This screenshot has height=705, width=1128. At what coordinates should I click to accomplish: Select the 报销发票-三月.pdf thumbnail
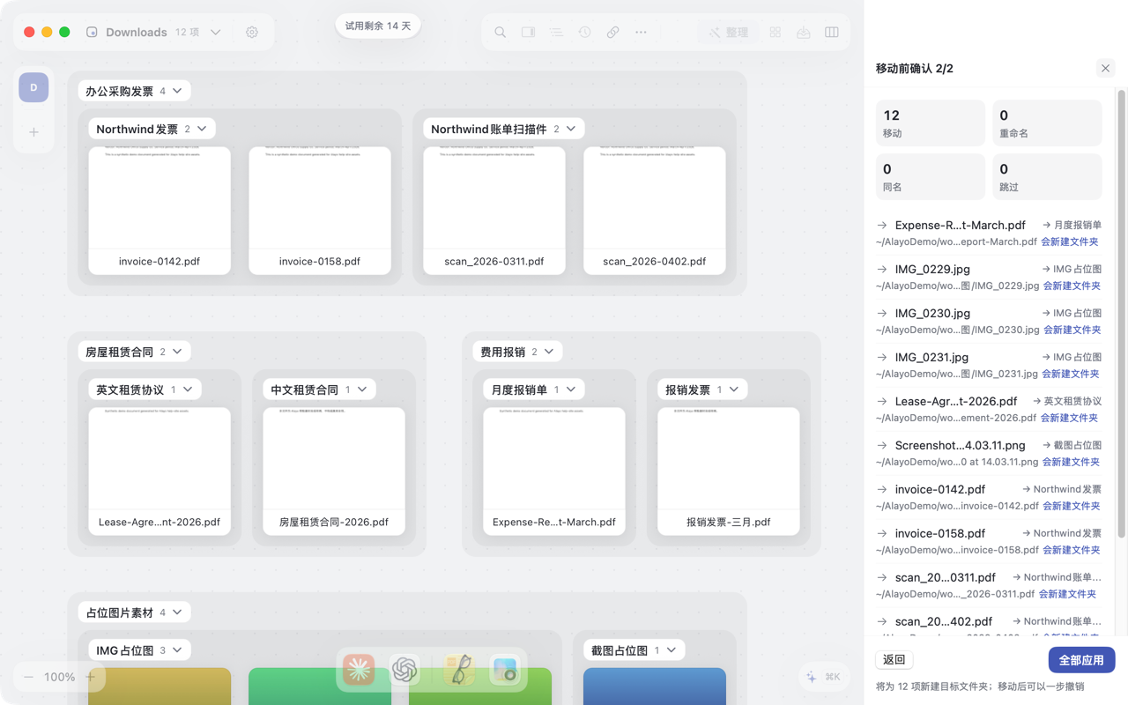pos(729,471)
